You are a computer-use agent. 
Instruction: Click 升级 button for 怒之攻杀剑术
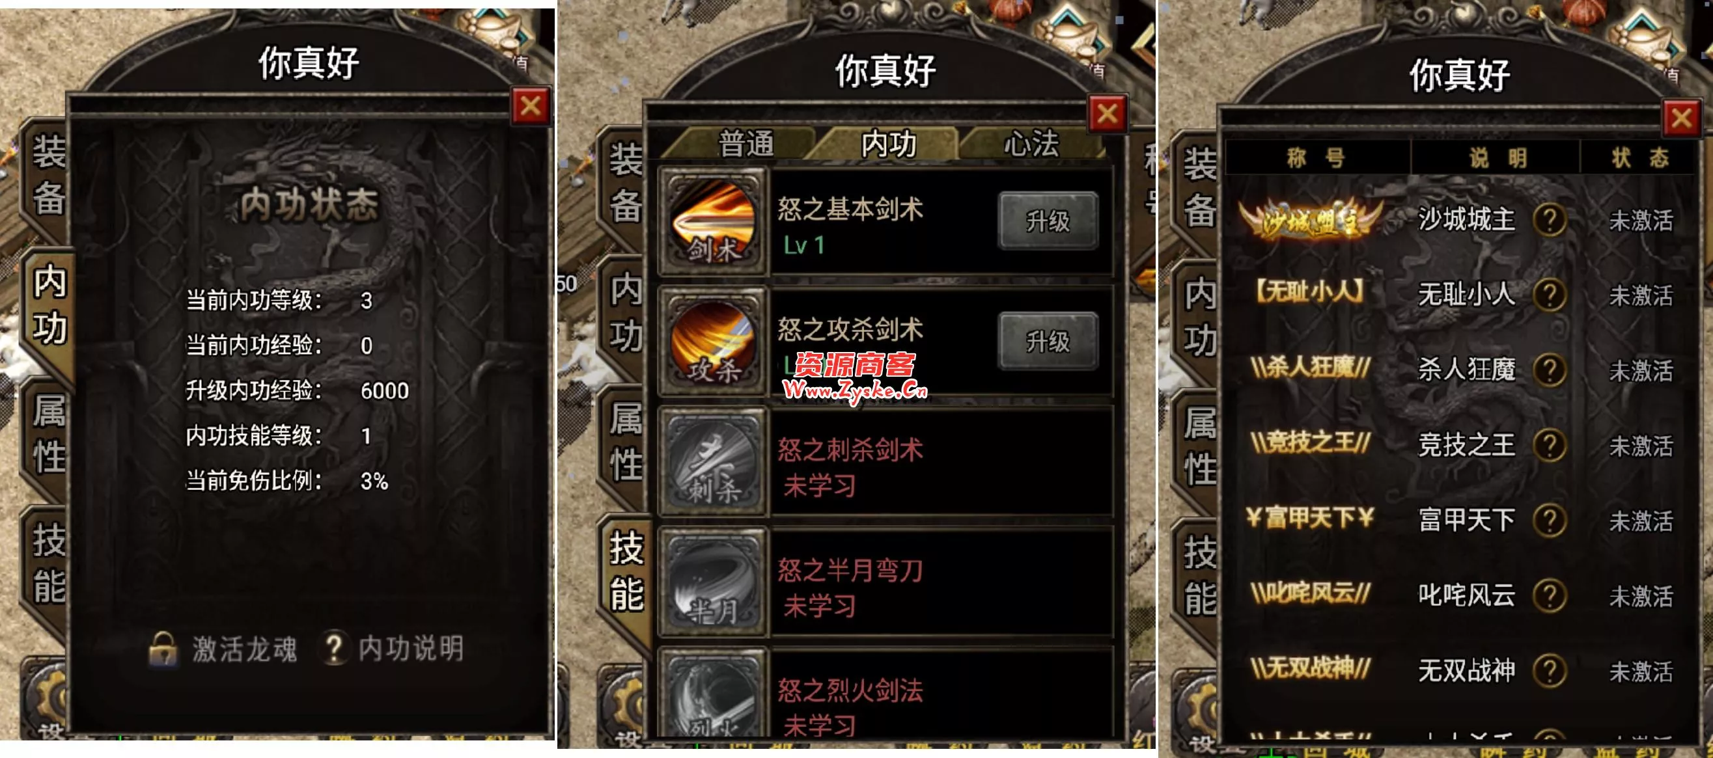click(1048, 342)
